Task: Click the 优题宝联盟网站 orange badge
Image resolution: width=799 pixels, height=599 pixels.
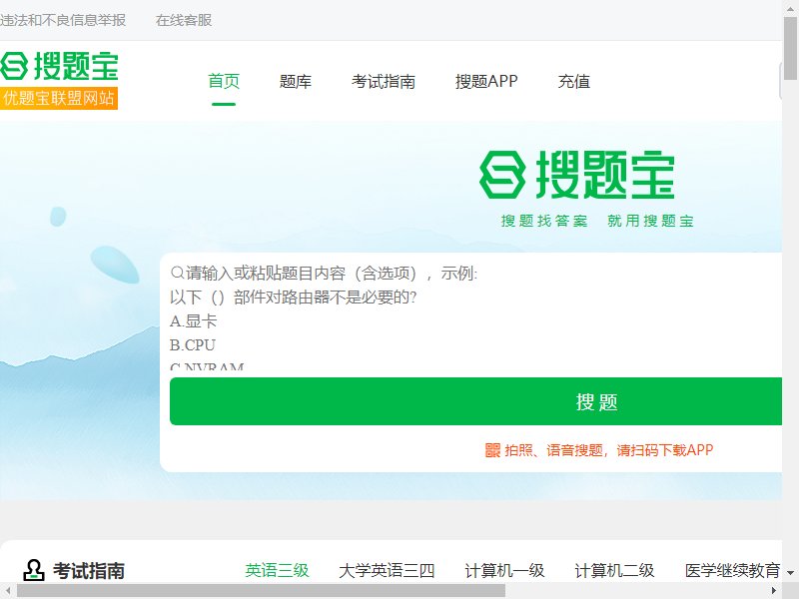Action: point(59,98)
